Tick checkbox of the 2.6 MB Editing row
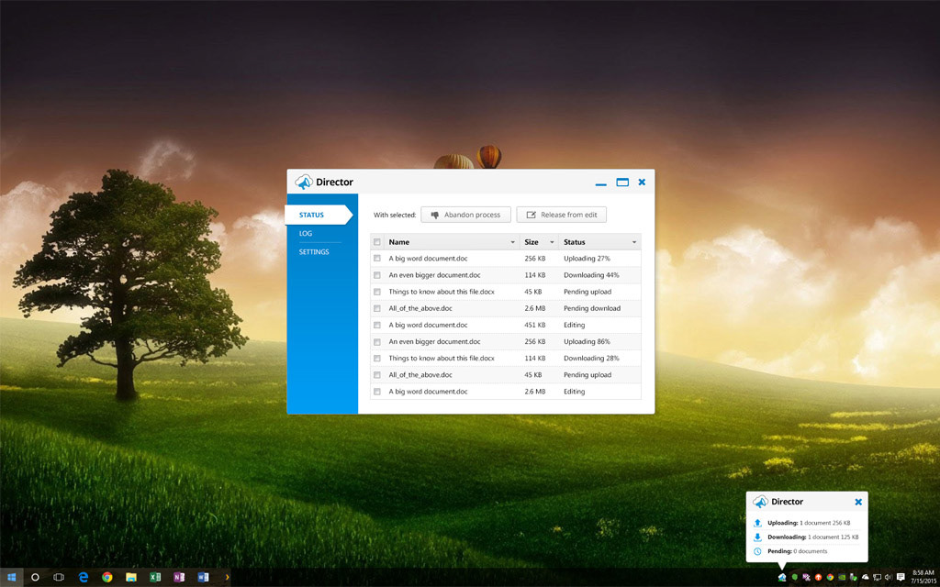Image resolution: width=940 pixels, height=587 pixels. 377,391
